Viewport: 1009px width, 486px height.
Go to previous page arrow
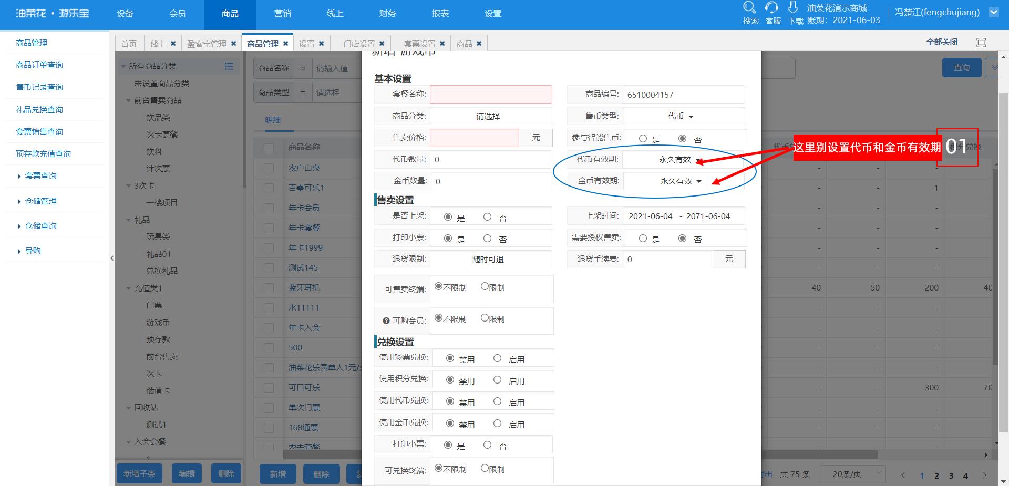click(903, 475)
